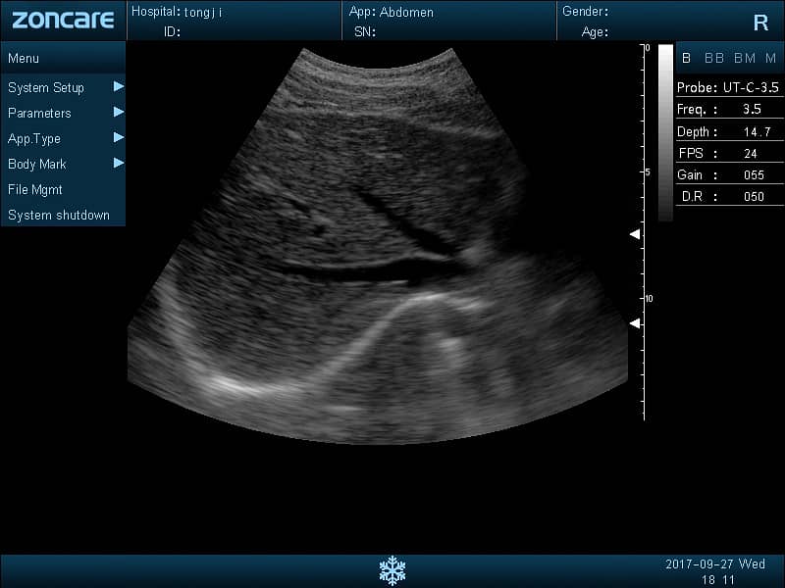The height and width of the screenshot is (588, 785).
Task: Expand the App.Type submenu arrow
Action: (x=119, y=137)
